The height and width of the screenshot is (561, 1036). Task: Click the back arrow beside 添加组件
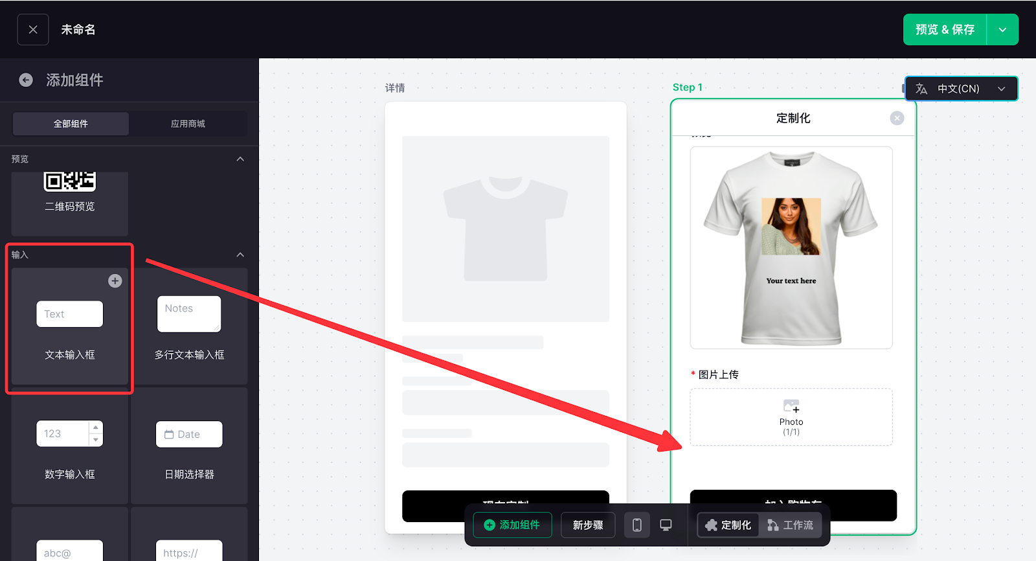[x=26, y=80]
